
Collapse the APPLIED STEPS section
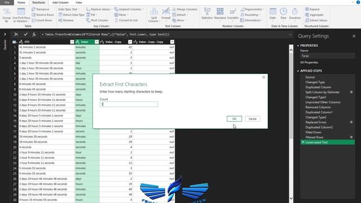point(298,71)
